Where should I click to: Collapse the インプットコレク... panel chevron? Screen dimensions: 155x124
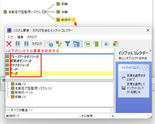[x=145, y=68]
